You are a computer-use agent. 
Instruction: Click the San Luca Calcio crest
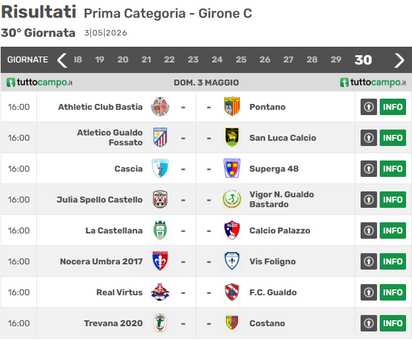tap(232, 137)
